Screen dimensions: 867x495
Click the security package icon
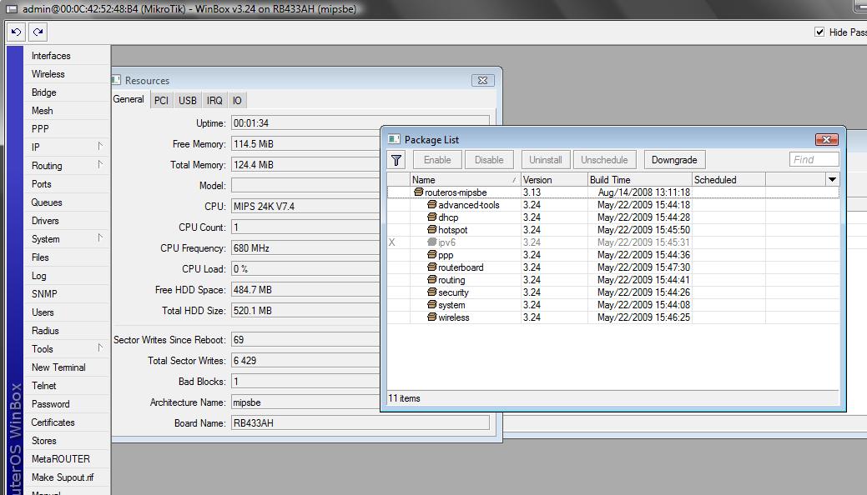click(432, 292)
